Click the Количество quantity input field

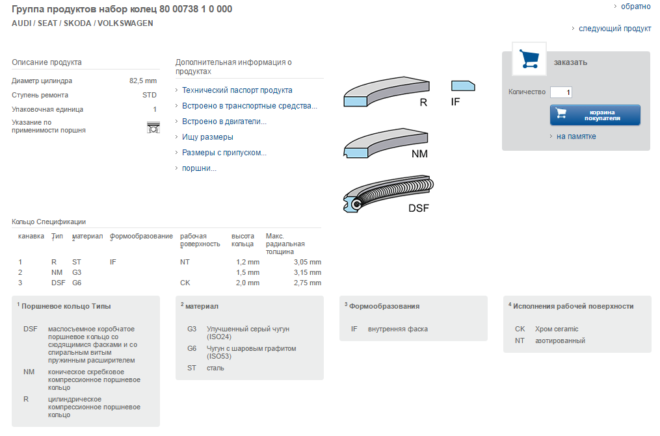(561, 92)
